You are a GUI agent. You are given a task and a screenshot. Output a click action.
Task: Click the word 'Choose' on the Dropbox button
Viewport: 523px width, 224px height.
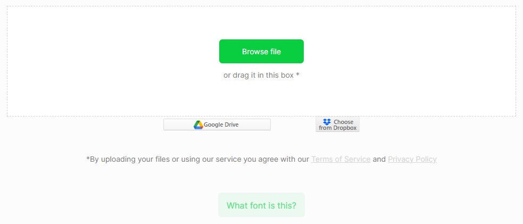coord(343,122)
